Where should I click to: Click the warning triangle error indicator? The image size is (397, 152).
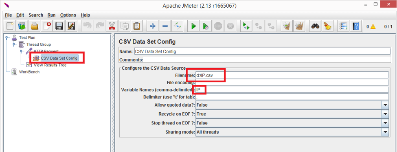373,26
